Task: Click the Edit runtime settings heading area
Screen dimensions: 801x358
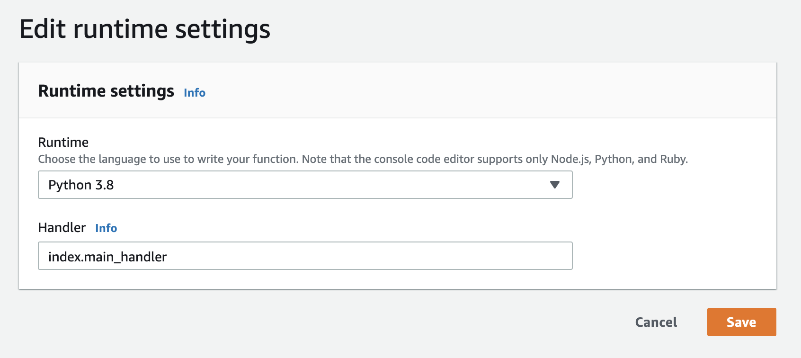Action: 145,29
